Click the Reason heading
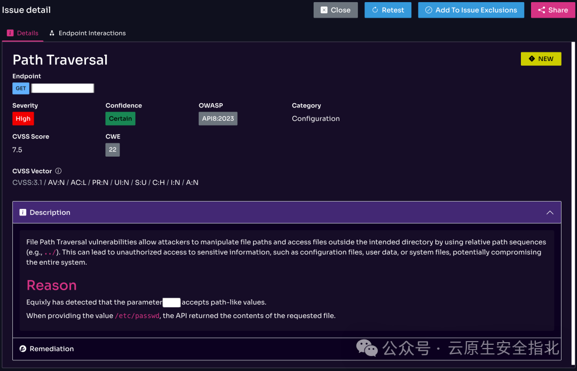577x371 pixels. (51, 285)
